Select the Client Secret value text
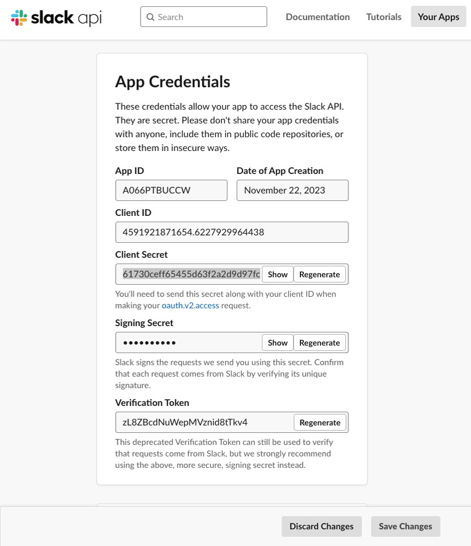This screenshot has height=546, width=471. pyautogui.click(x=191, y=274)
